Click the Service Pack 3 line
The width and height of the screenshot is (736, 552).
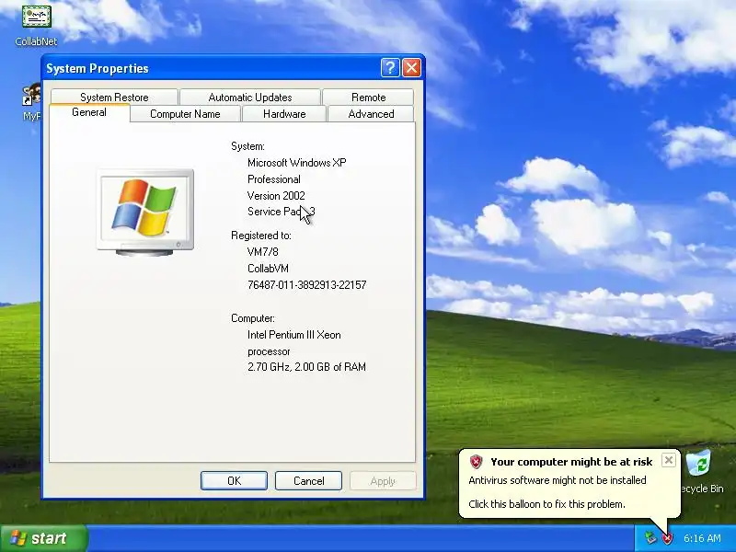tap(282, 212)
